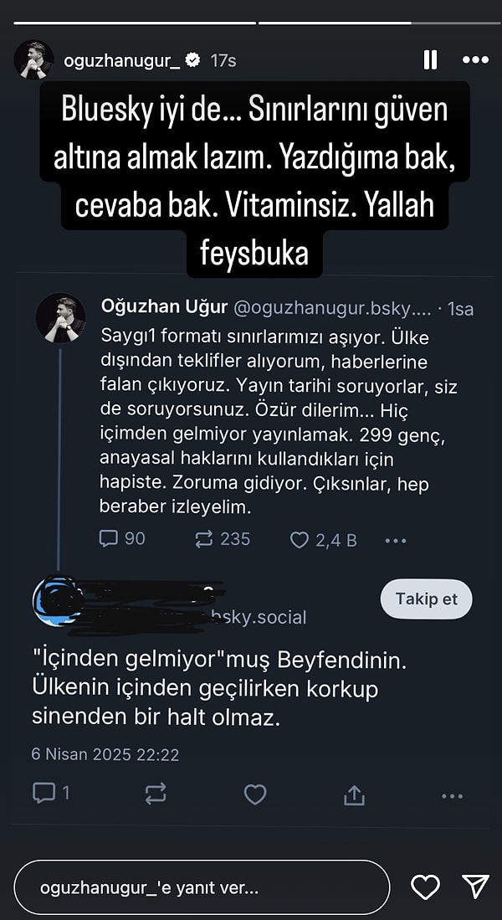502x920 pixels.
Task: Click the verified badge next to username
Action: pyautogui.click(x=192, y=60)
